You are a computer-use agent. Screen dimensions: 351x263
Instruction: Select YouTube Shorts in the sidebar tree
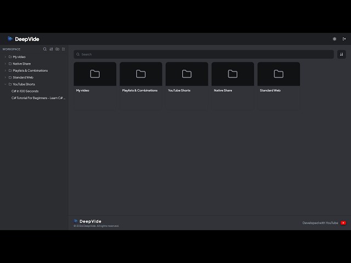click(24, 84)
